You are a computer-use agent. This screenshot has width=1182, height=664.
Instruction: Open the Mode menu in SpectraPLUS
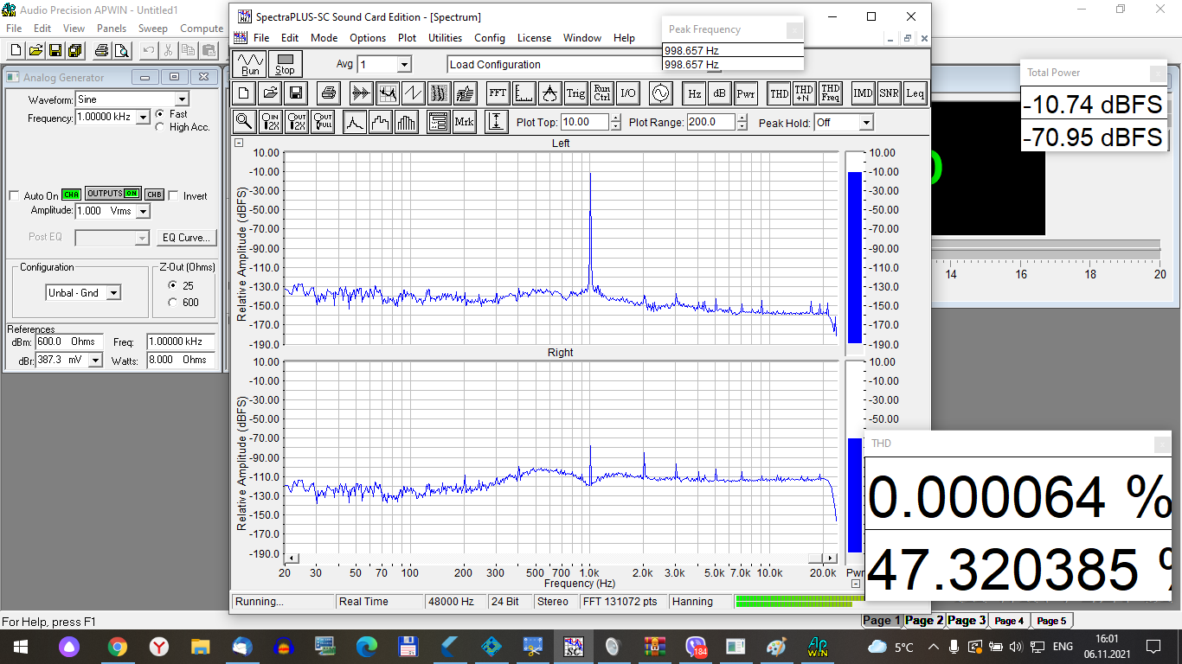tap(324, 38)
